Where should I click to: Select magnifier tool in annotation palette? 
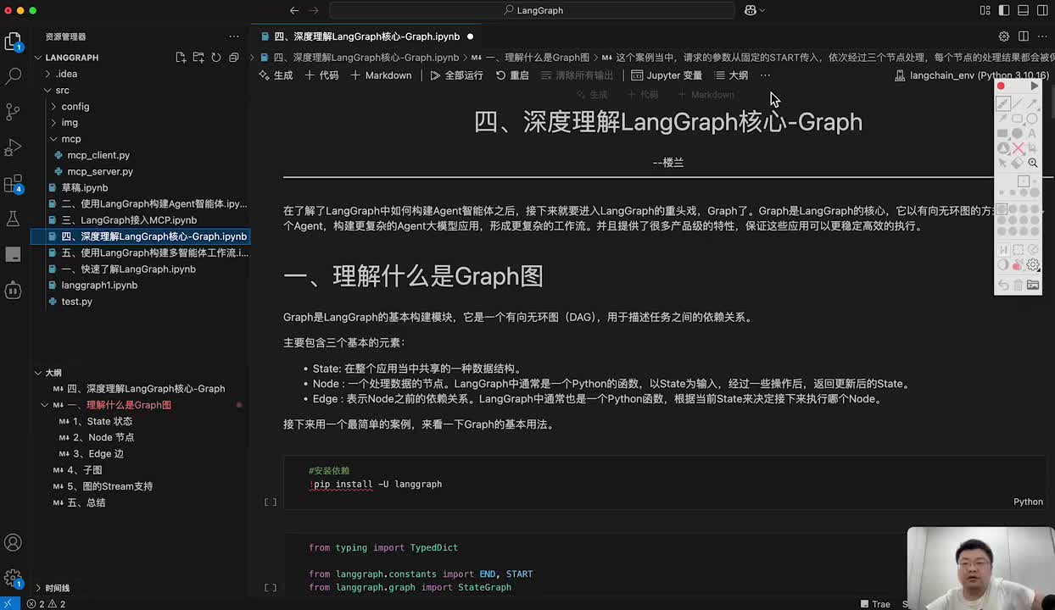click(1033, 163)
